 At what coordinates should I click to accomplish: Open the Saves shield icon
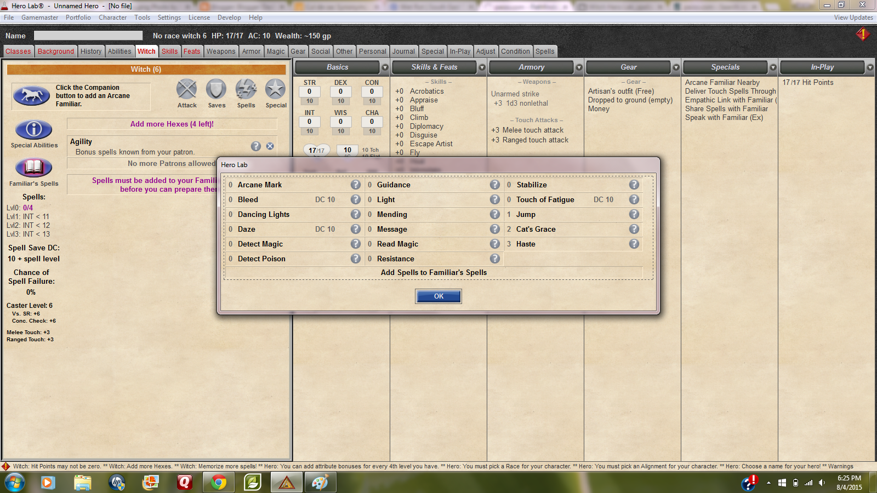pyautogui.click(x=216, y=89)
